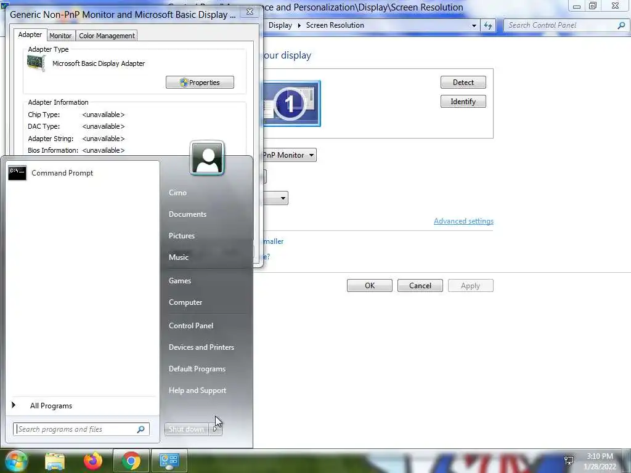Open Default Programs
Screen dimensions: 631x473
[x=197, y=369]
